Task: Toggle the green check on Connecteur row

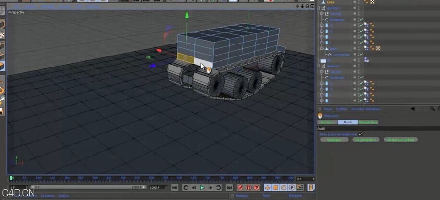Action: [362, 55]
